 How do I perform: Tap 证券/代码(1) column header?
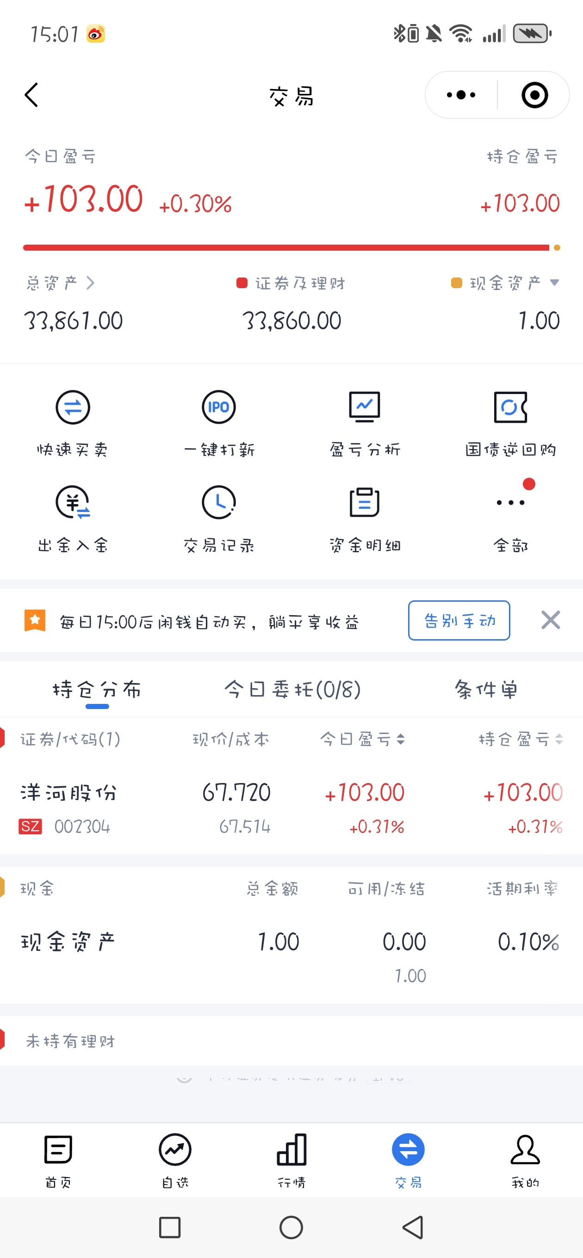[70, 739]
